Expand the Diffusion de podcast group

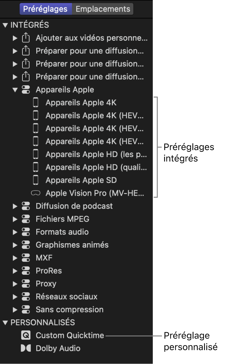tap(15, 206)
